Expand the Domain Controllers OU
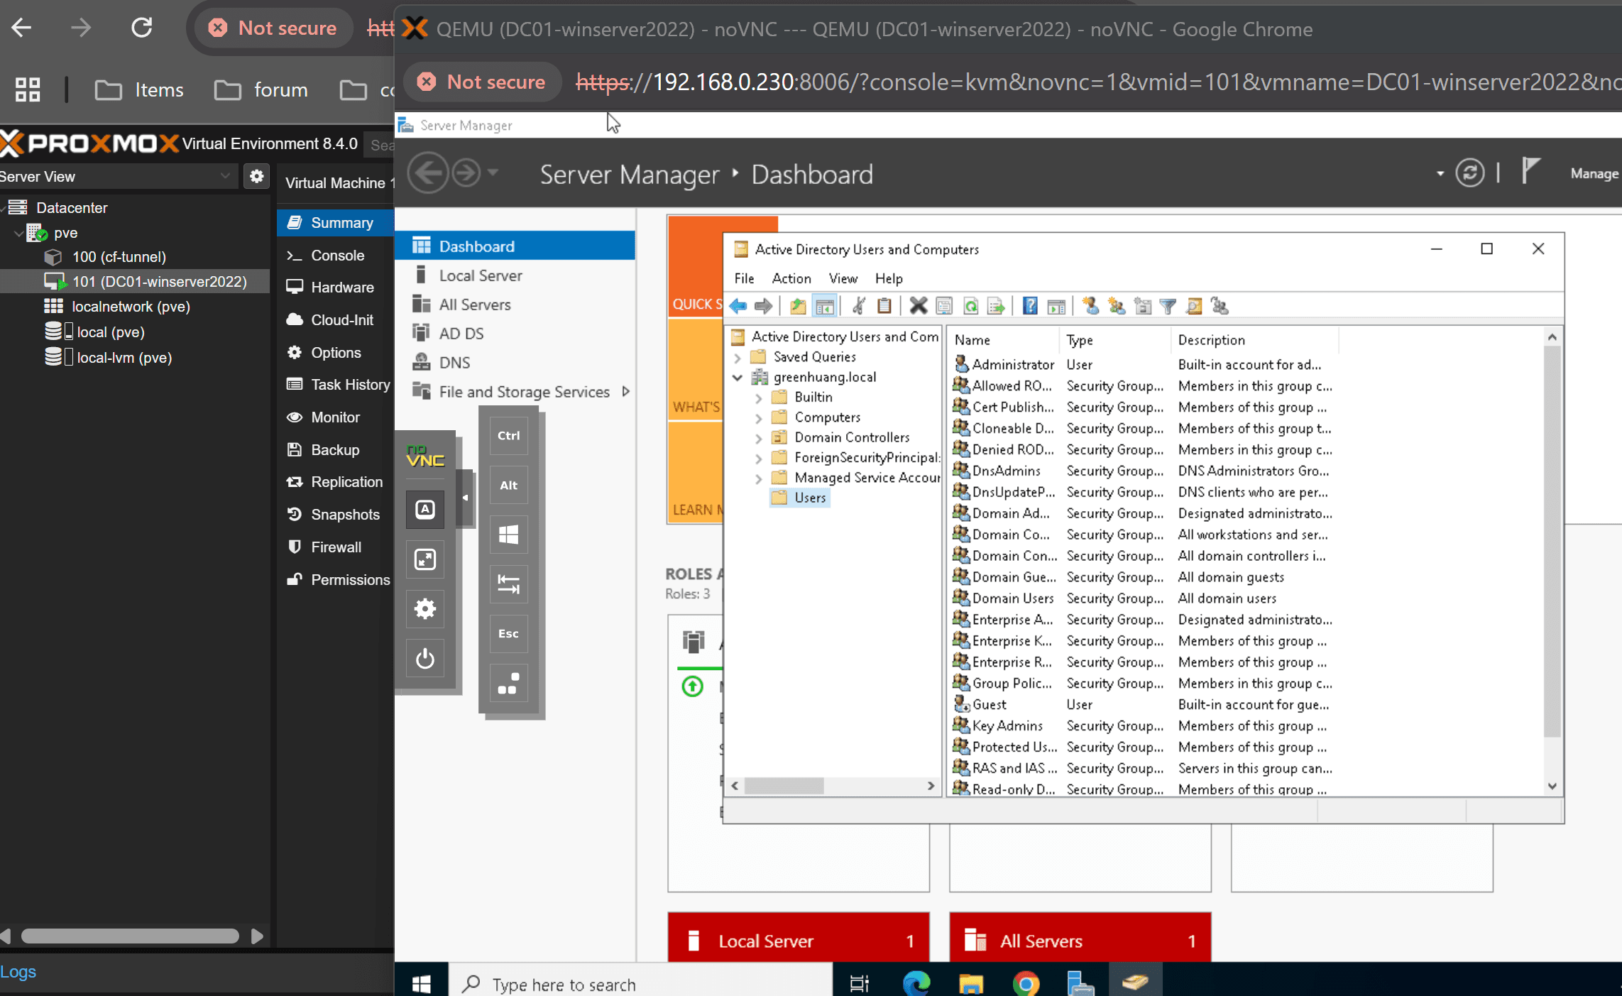Screen dimensions: 1622x996 pos(758,438)
